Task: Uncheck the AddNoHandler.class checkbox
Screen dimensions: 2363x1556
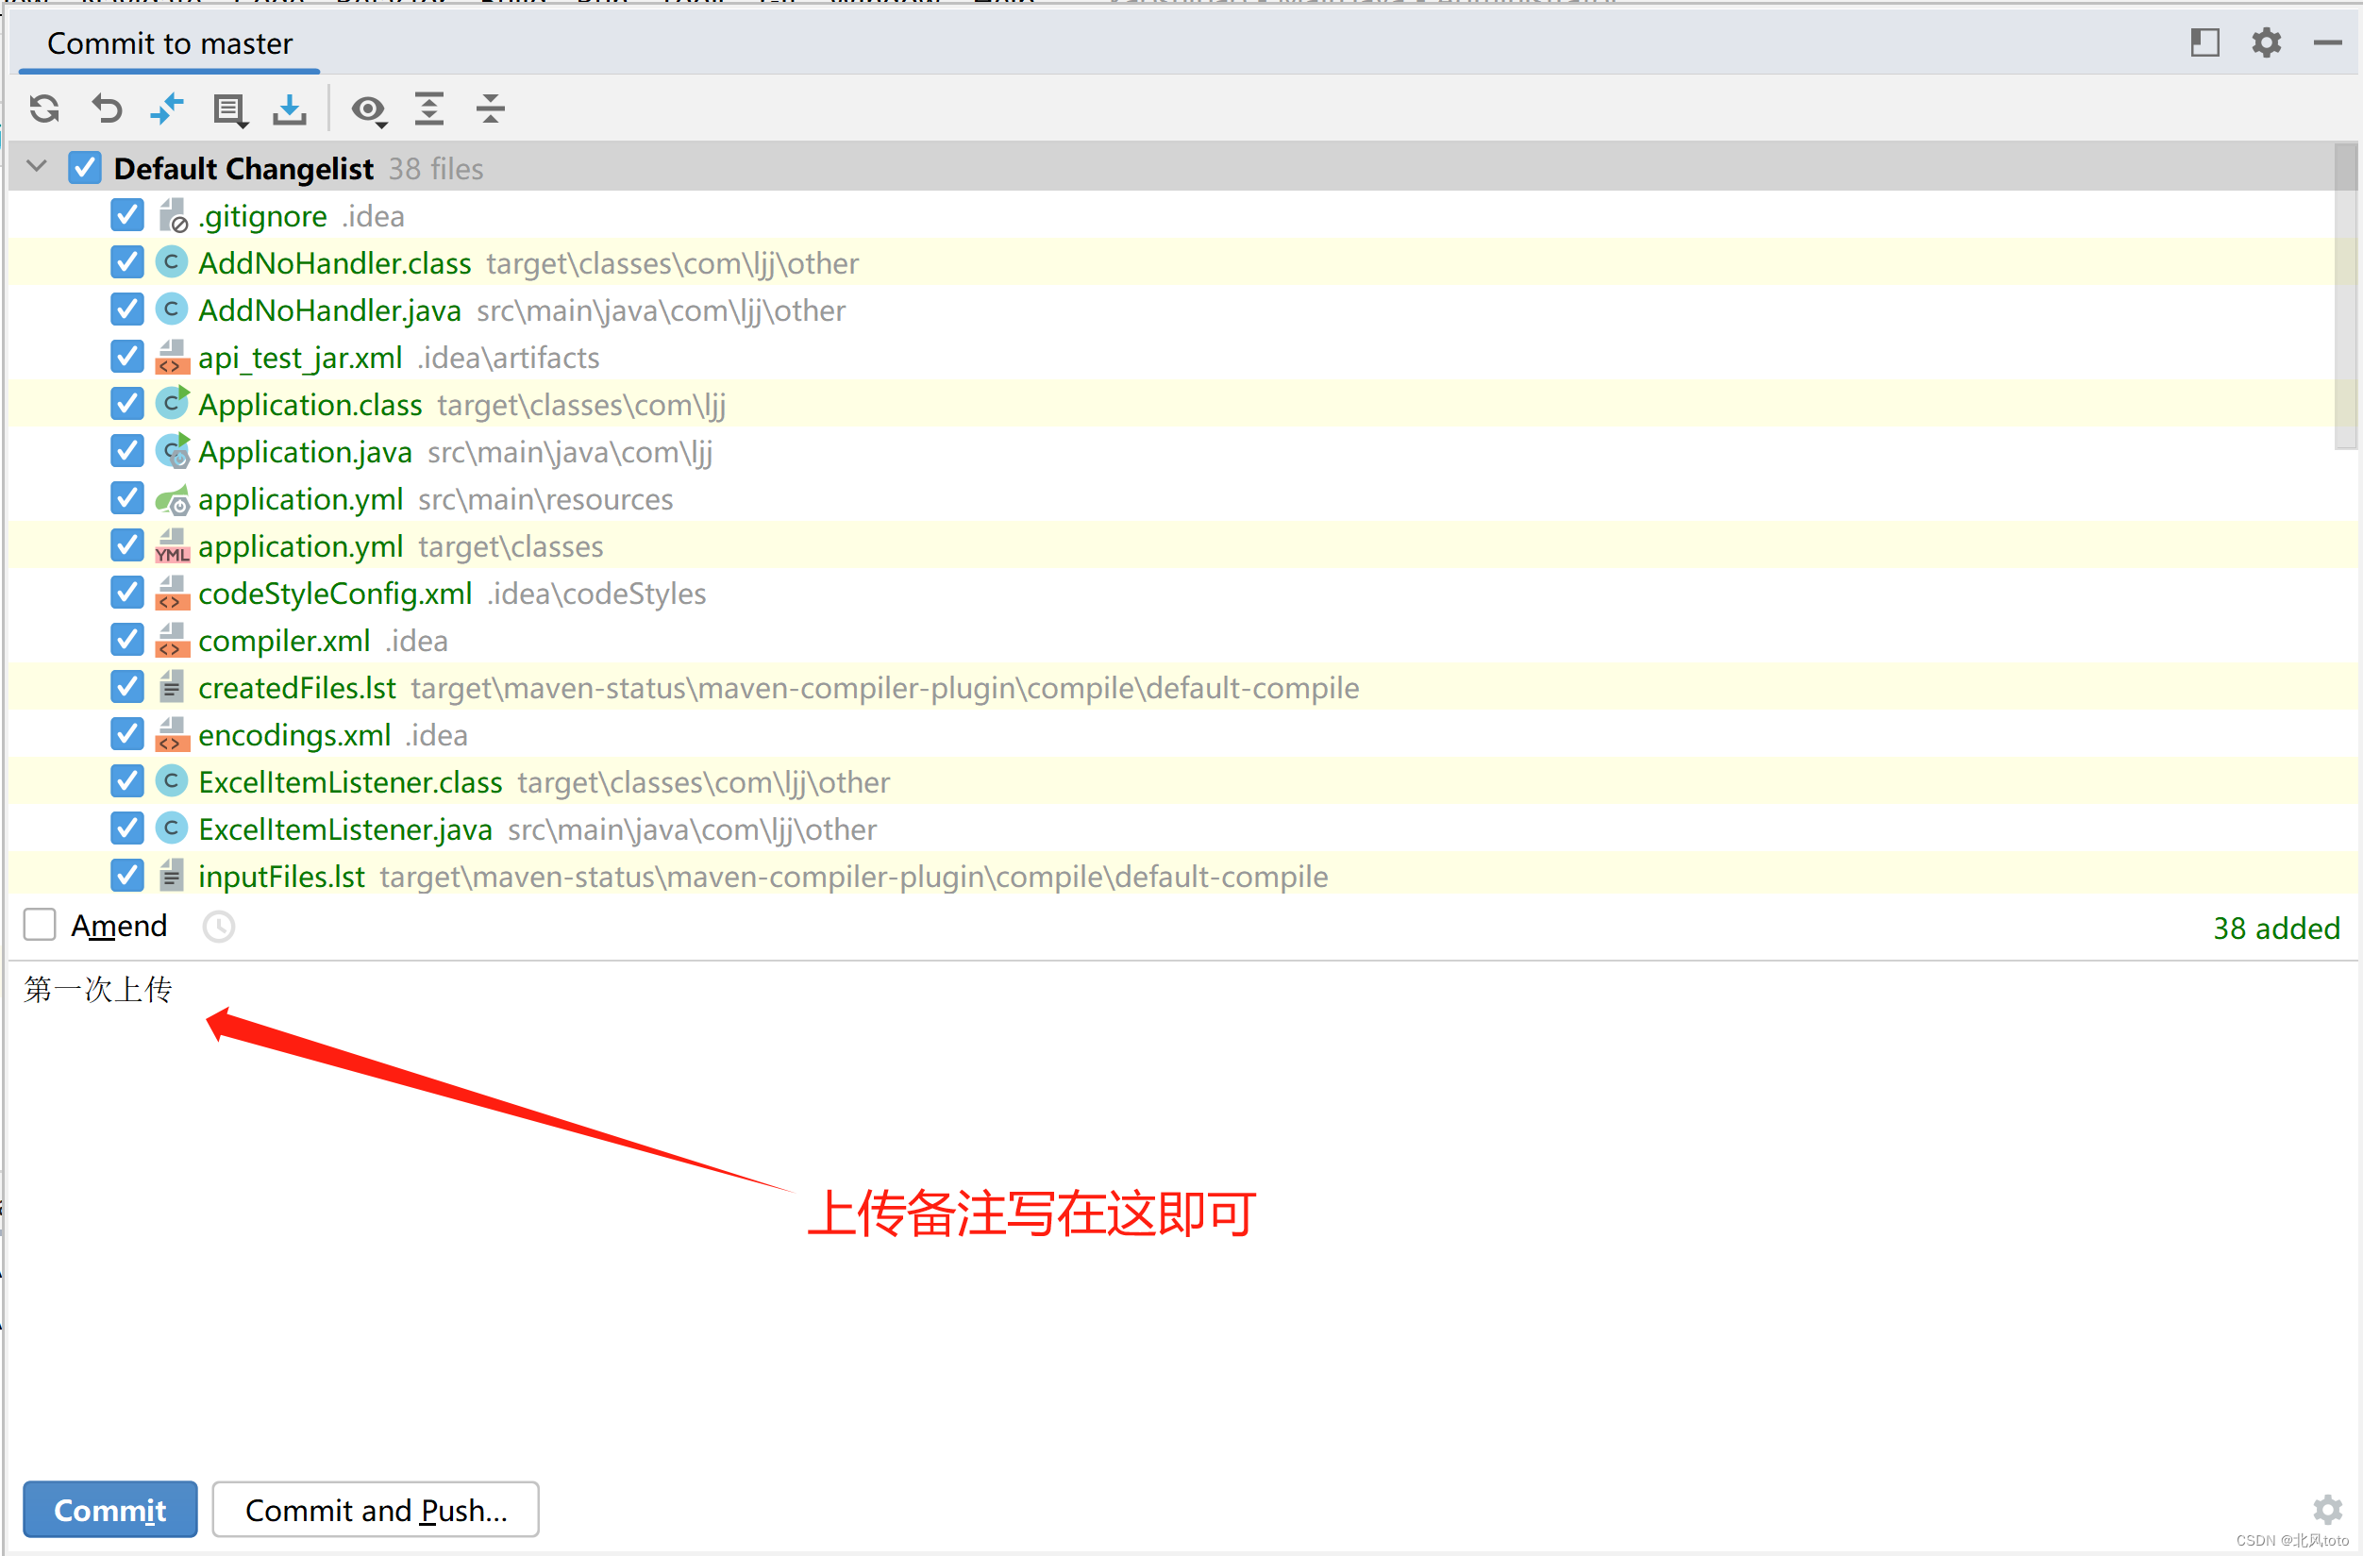Action: tap(127, 262)
